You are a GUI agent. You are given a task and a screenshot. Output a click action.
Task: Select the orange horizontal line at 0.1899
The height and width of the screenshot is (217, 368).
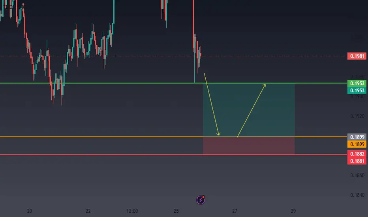click(x=173, y=137)
